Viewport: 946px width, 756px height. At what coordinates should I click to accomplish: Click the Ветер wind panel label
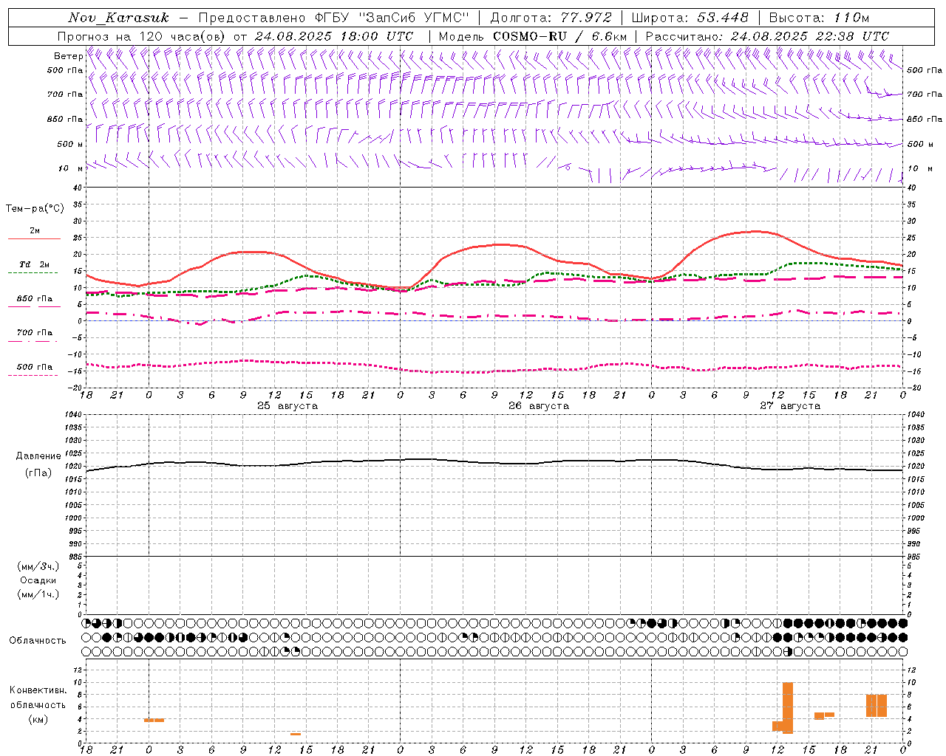(x=68, y=56)
